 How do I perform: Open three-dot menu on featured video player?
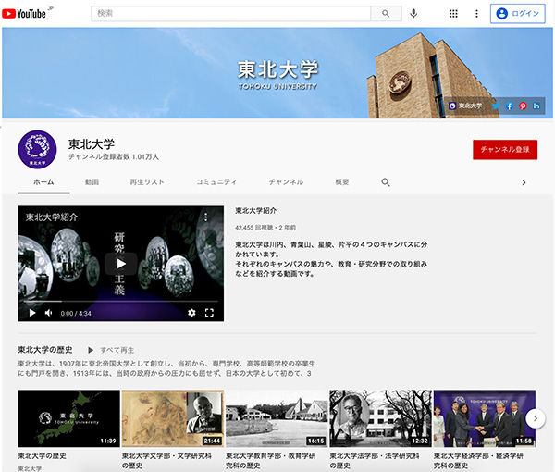[x=205, y=217]
